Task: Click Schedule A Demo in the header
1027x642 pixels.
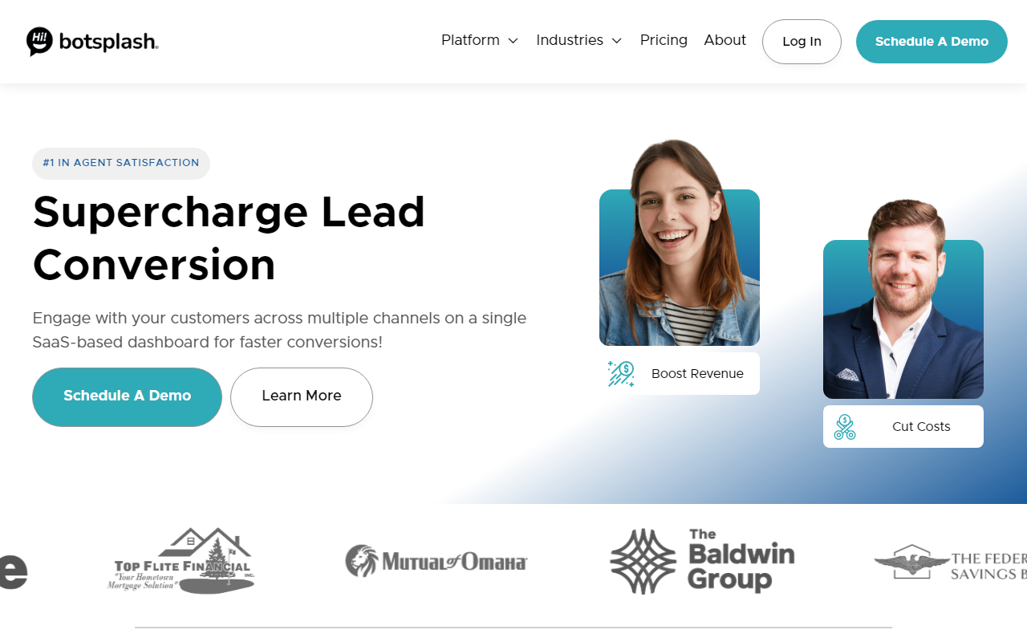Action: tap(932, 42)
